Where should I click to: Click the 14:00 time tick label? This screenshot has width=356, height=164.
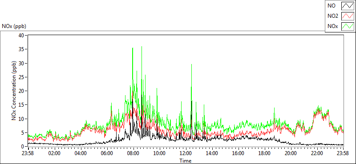coord(212,153)
